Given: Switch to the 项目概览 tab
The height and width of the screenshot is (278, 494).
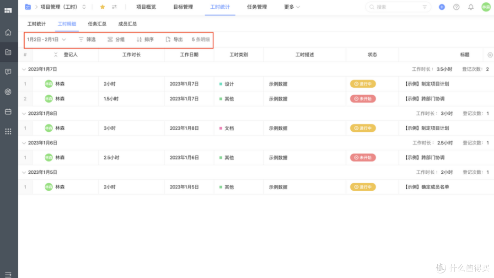Looking at the screenshot, I should (x=146, y=7).
